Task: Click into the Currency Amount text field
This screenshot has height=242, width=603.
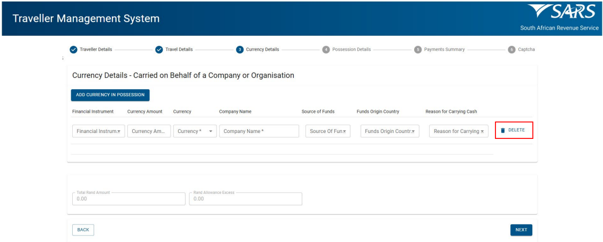Action: [x=149, y=131]
